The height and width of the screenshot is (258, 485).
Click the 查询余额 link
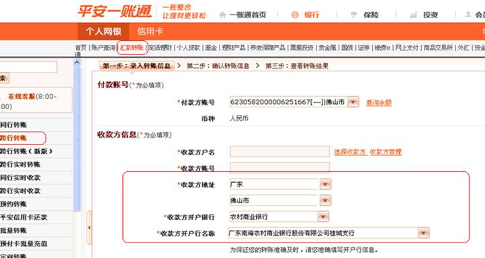379,102
